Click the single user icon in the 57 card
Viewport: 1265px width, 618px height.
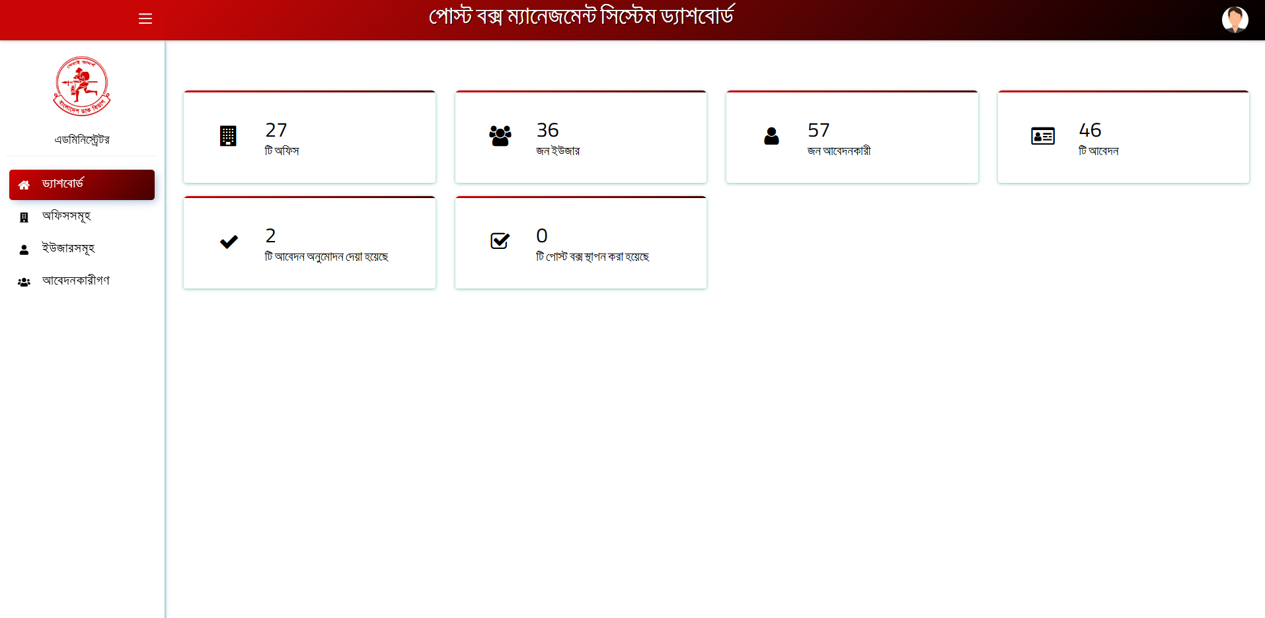tap(771, 136)
